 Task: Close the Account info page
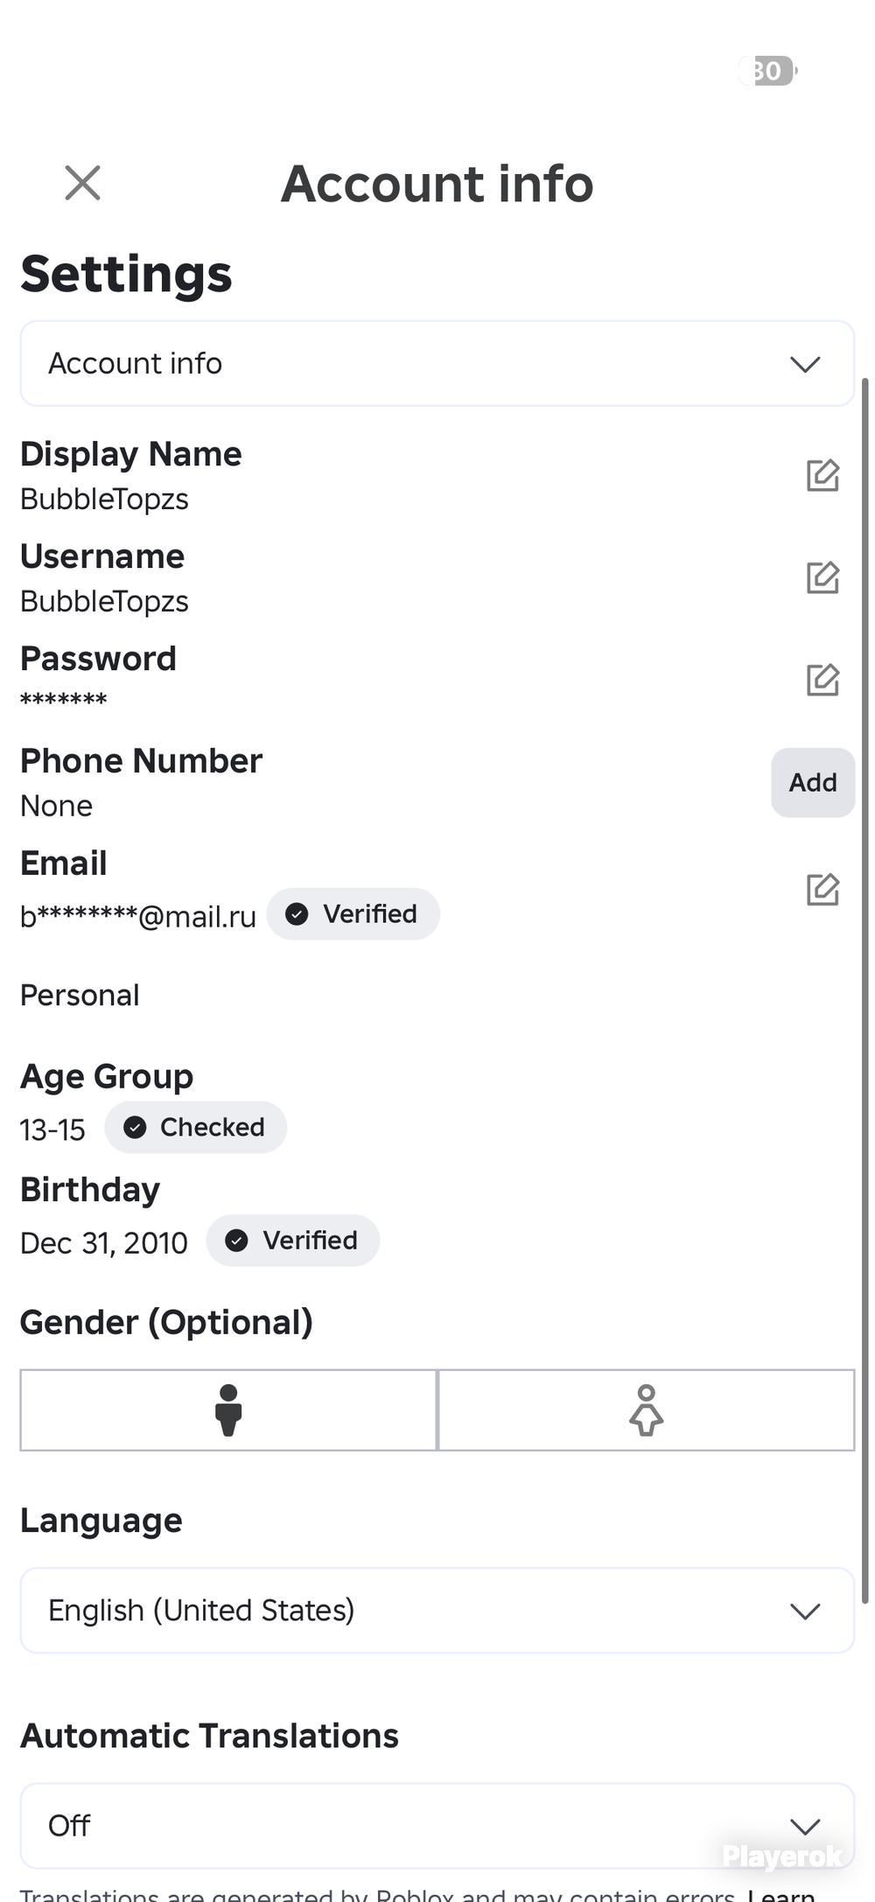(82, 183)
